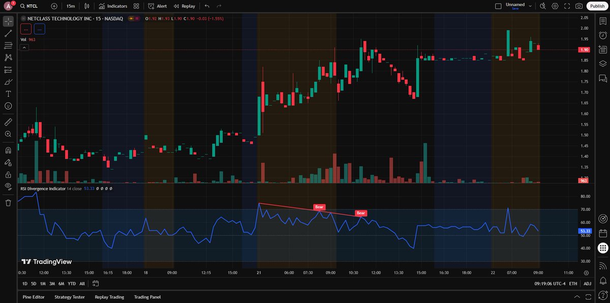Start bar Replay mode
Screen dimensions: 610x303
[x=184, y=6]
